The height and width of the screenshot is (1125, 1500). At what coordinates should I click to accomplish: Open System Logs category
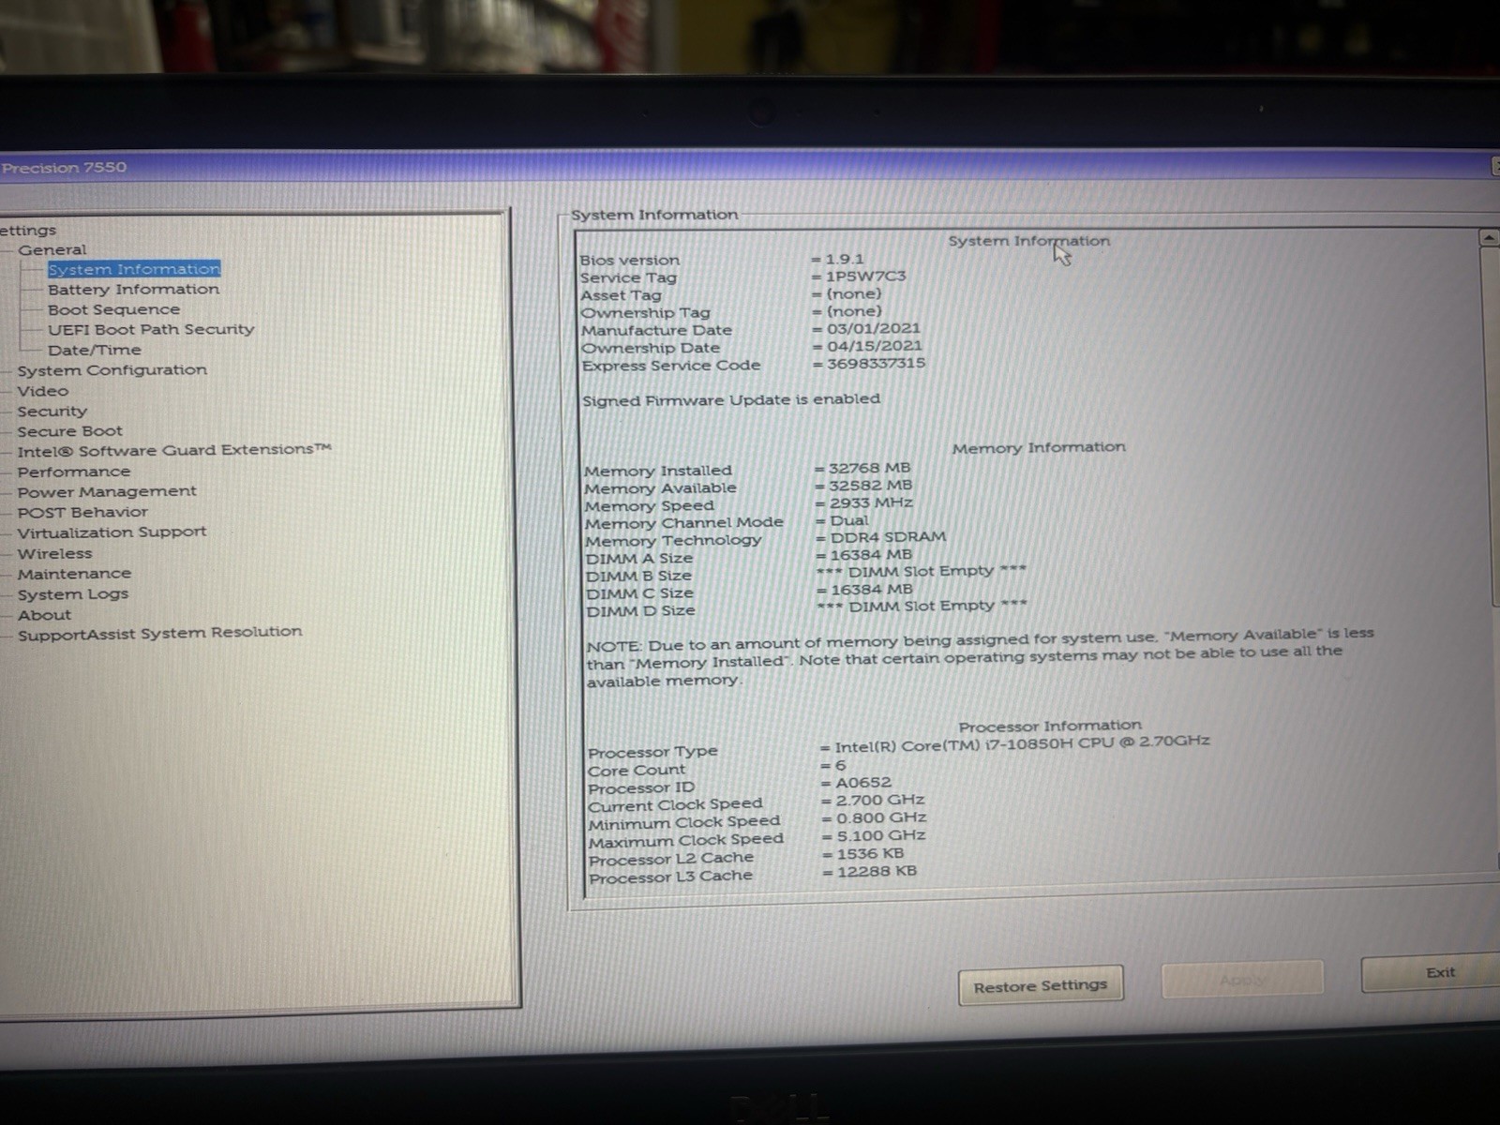72,594
